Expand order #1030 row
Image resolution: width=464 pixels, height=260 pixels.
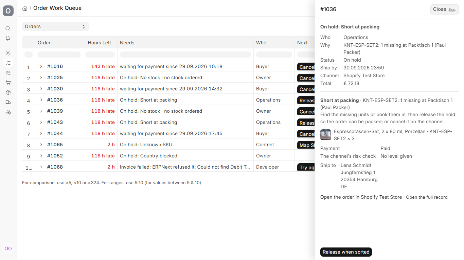point(41,89)
